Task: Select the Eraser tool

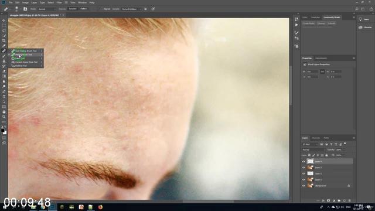Action: coord(4,71)
